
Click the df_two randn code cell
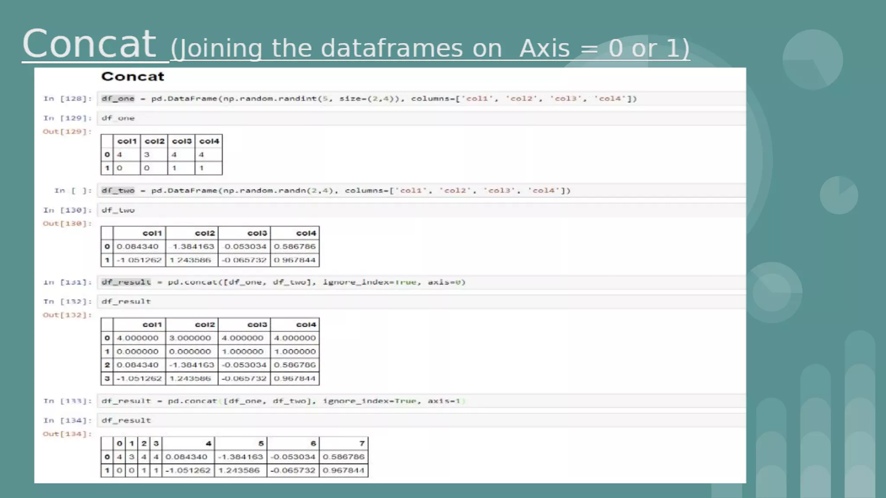coord(336,191)
